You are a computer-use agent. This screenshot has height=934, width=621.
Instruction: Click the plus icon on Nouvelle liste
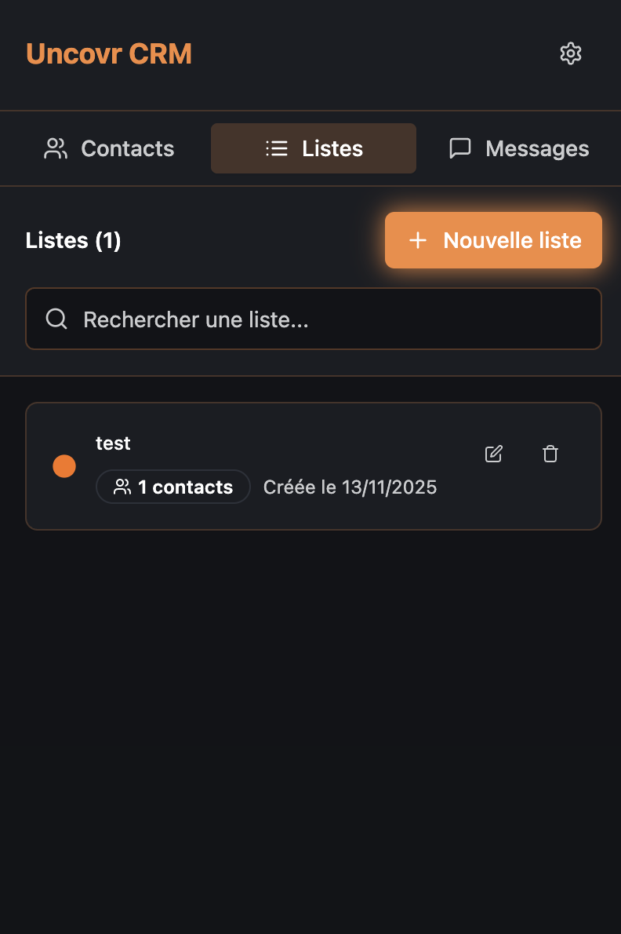tap(418, 240)
